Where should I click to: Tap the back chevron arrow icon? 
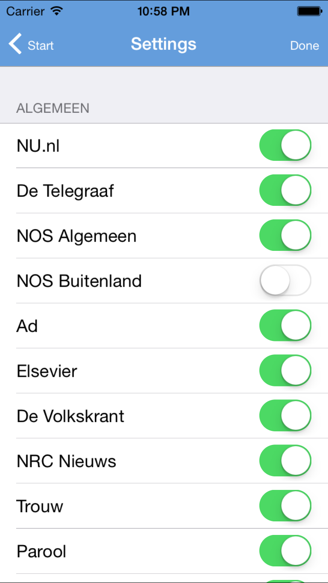(x=15, y=45)
